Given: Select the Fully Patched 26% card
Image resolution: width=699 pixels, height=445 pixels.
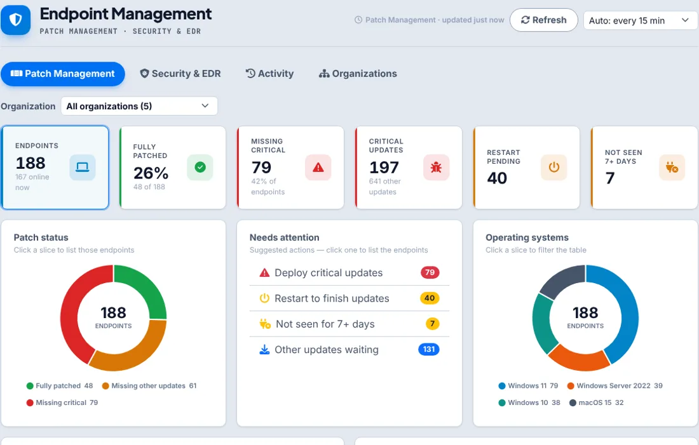Looking at the screenshot, I should [172, 168].
